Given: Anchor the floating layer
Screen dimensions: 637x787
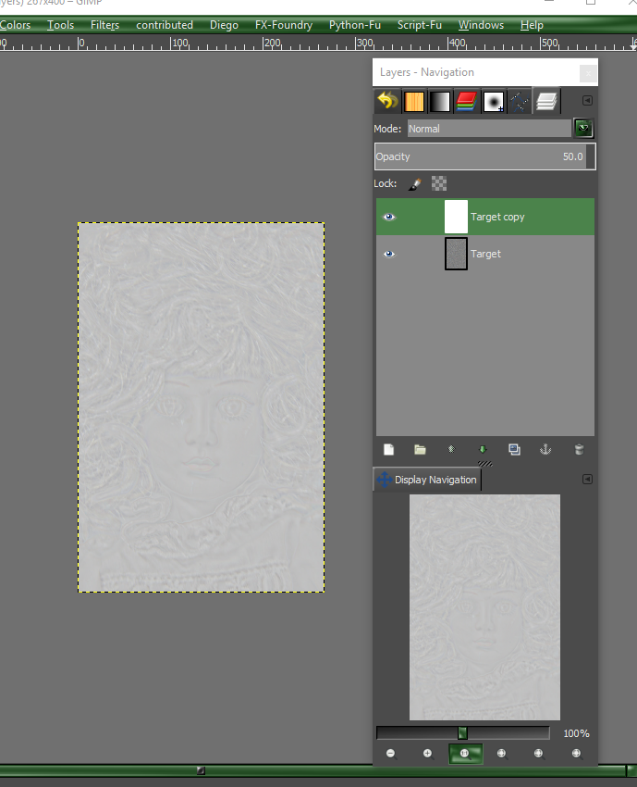Looking at the screenshot, I should (x=545, y=449).
